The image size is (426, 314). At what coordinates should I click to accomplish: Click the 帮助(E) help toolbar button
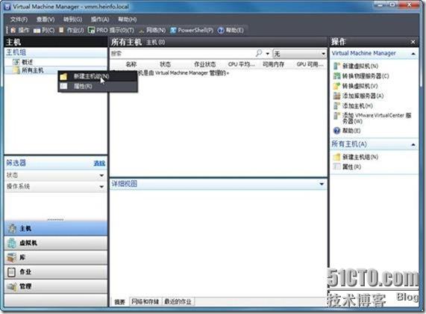231,30
